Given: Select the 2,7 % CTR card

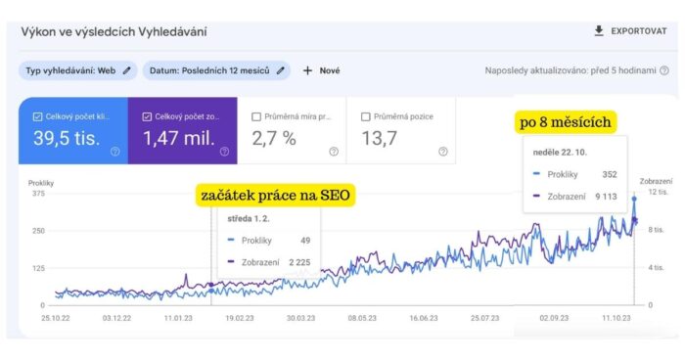Looking at the screenshot, I should (292, 131).
